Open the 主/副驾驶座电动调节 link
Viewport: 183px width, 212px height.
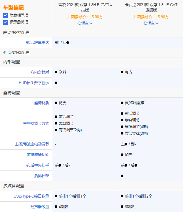tap(32, 144)
